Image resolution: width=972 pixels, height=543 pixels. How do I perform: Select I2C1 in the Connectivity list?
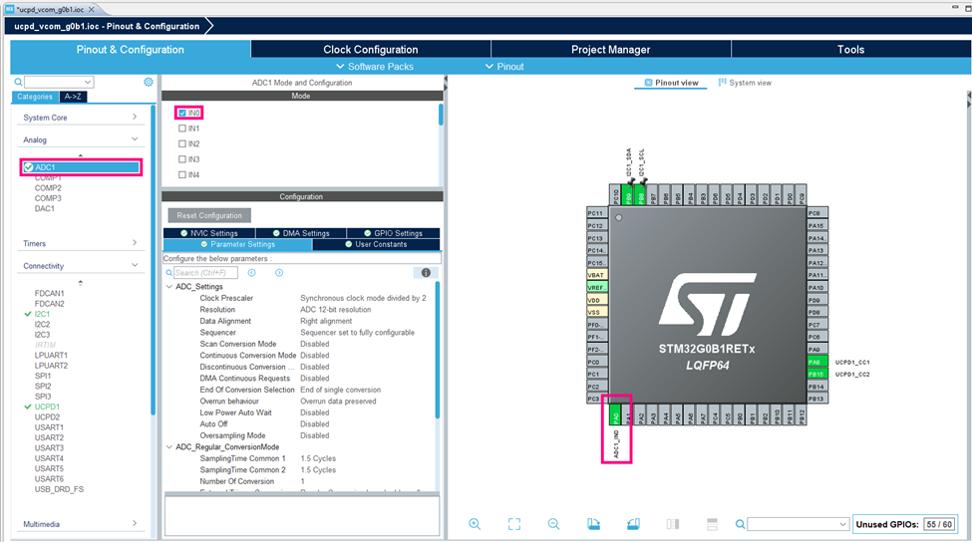(42, 314)
